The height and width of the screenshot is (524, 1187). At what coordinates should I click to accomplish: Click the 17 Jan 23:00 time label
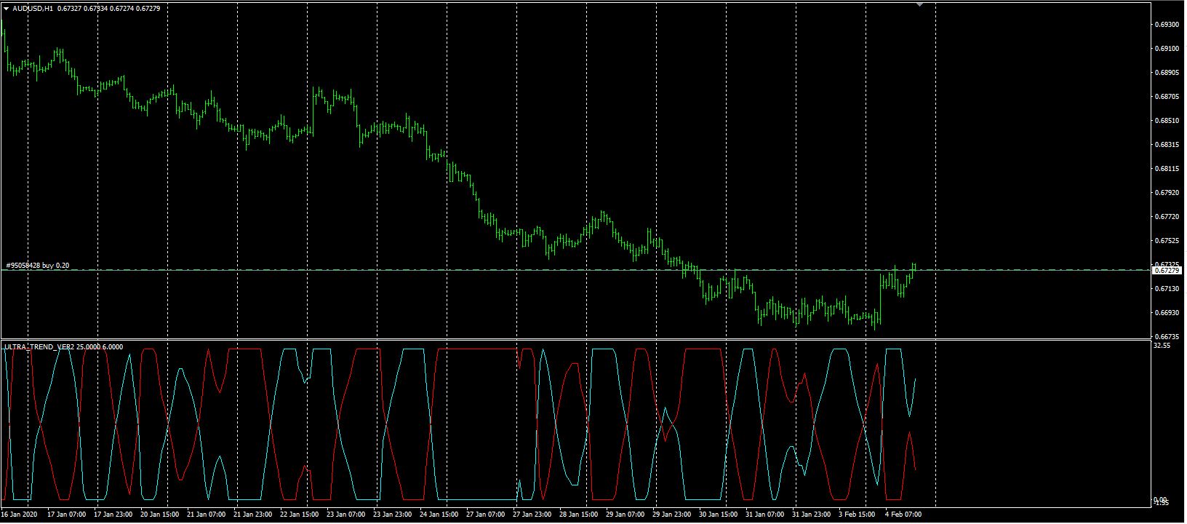click(113, 515)
